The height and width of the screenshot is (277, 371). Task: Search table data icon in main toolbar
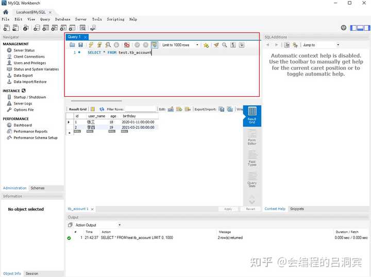[82, 28]
